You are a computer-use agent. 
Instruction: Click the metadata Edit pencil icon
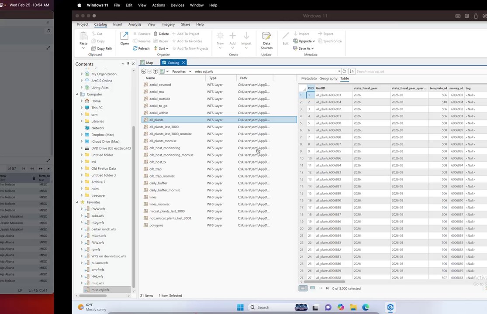(x=285, y=38)
